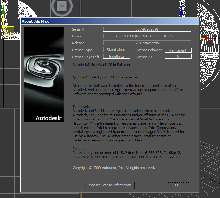The height and width of the screenshot is (198, 220).
Task: Open Product License Information
Action: click(x=109, y=185)
